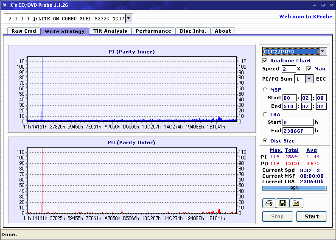The height and width of the screenshot is (240, 336).
Task: Open the PI/PO Sum dropdown
Action: 309,79
